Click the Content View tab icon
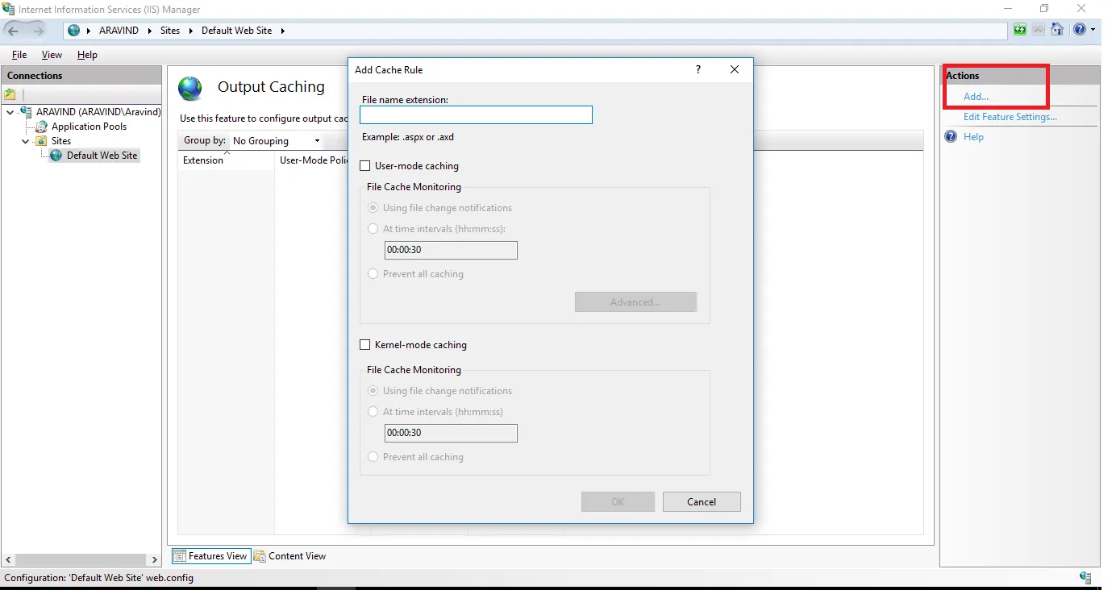 260,556
